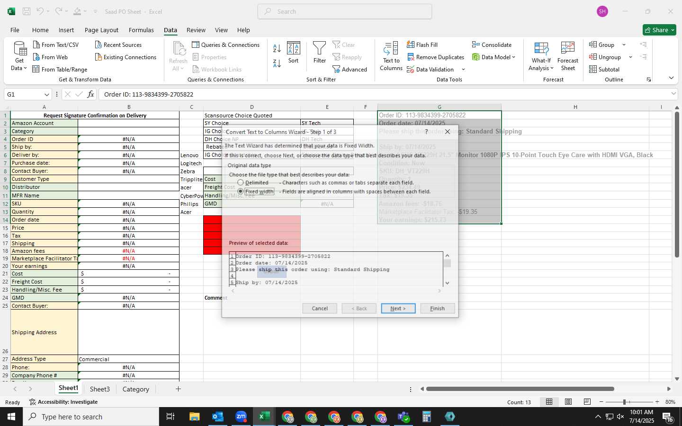682x426 pixels.
Task: Click Next in the wizard
Action: coord(398,308)
